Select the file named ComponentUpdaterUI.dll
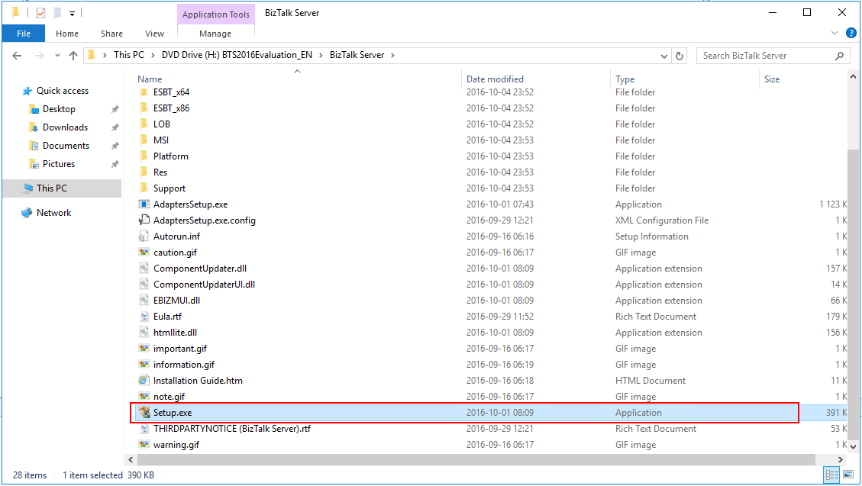The height and width of the screenshot is (486, 862). (x=204, y=284)
